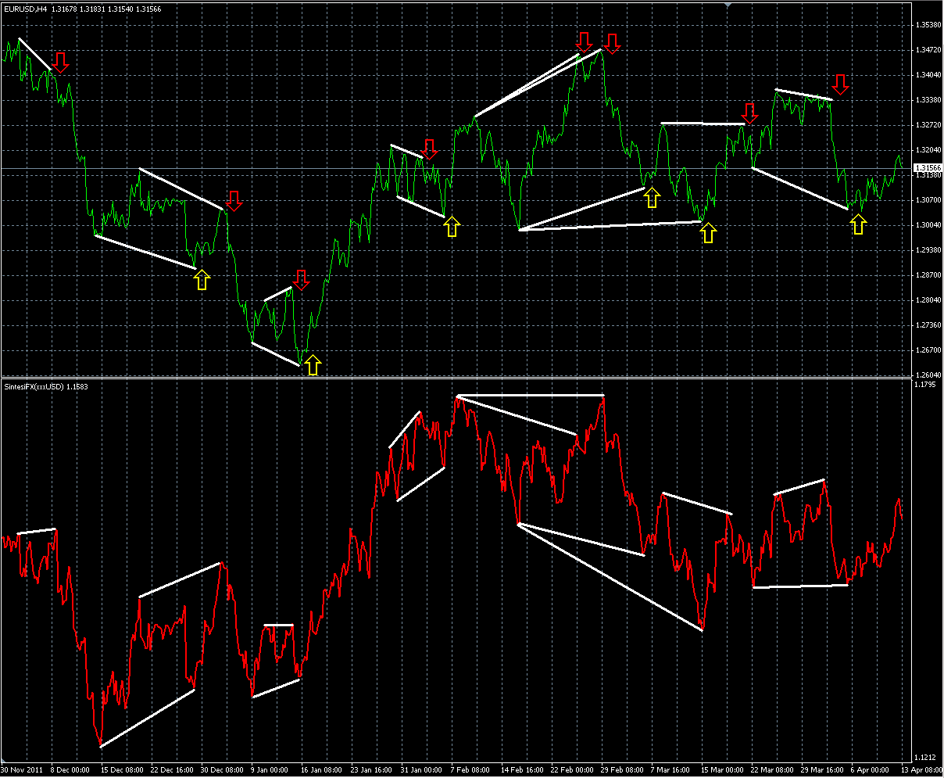Click divider between price chart and indicator window
The width and height of the screenshot is (944, 778).
click(469, 378)
